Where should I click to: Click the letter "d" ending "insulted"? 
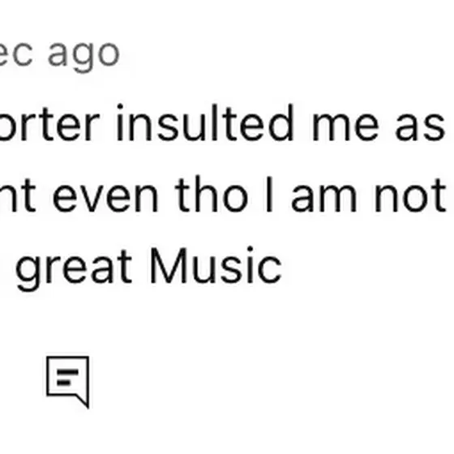click(281, 123)
